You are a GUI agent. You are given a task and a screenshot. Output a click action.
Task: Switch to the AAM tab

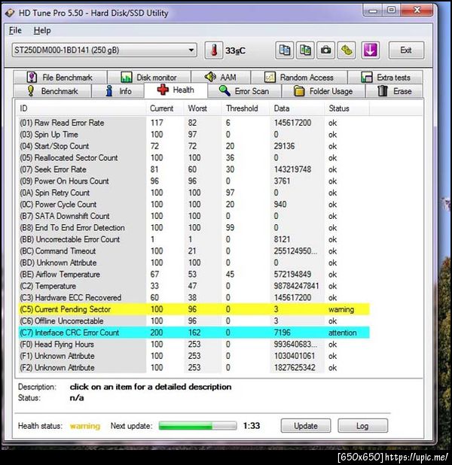(x=221, y=77)
